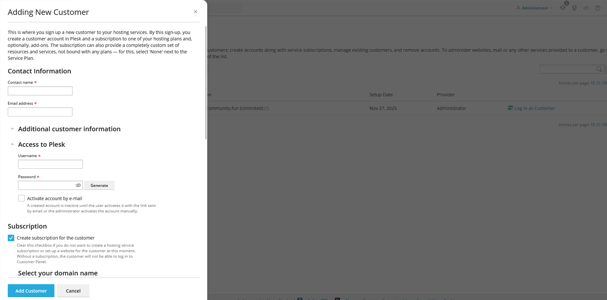The height and width of the screenshot is (300, 607).
Task: Click into the Contact name field
Action: click(x=40, y=91)
